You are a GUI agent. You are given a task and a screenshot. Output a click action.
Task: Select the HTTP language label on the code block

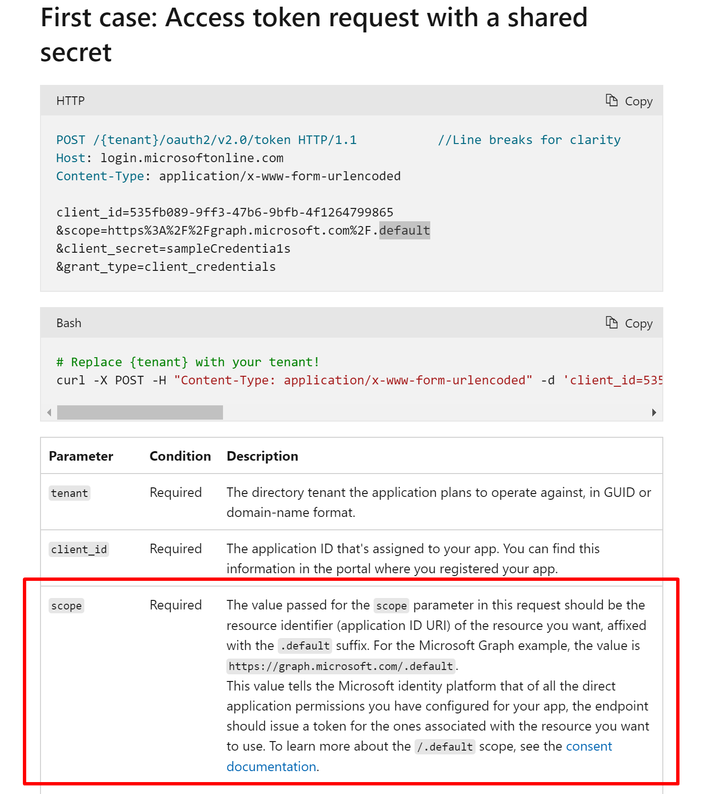[x=70, y=101]
